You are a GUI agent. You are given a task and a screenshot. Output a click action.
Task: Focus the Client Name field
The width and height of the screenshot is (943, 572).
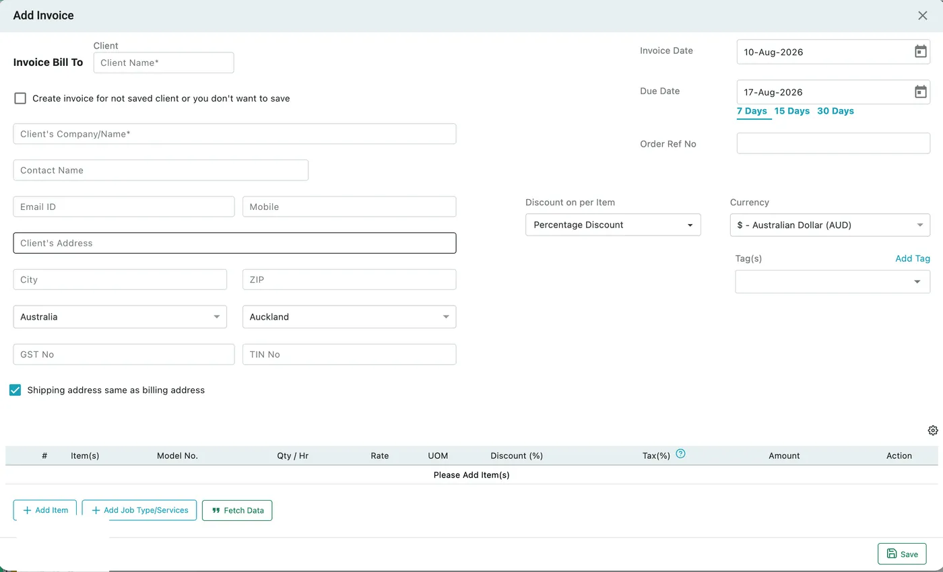(164, 63)
